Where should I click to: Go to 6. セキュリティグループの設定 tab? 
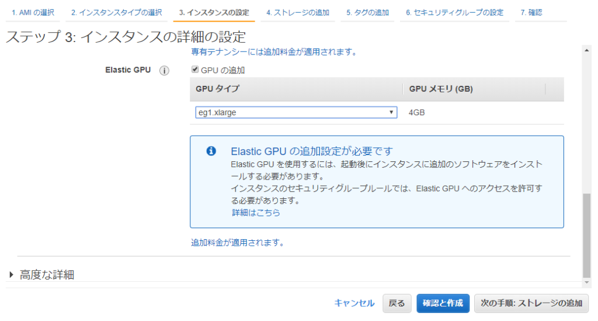pyautogui.click(x=454, y=13)
